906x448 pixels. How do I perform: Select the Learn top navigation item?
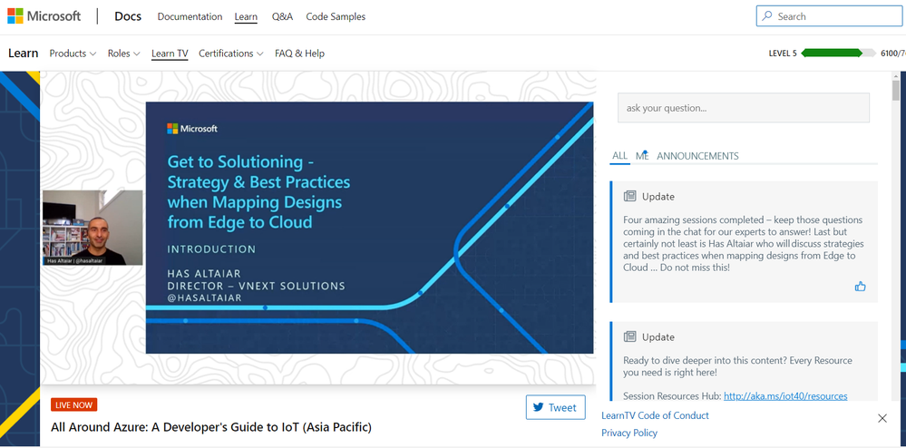246,16
